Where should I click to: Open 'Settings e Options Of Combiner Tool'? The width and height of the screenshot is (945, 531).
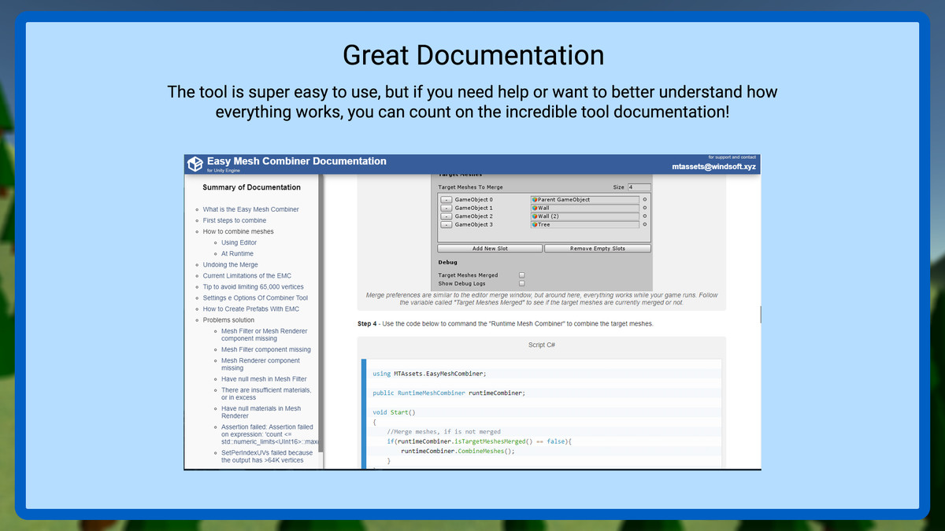pos(255,298)
